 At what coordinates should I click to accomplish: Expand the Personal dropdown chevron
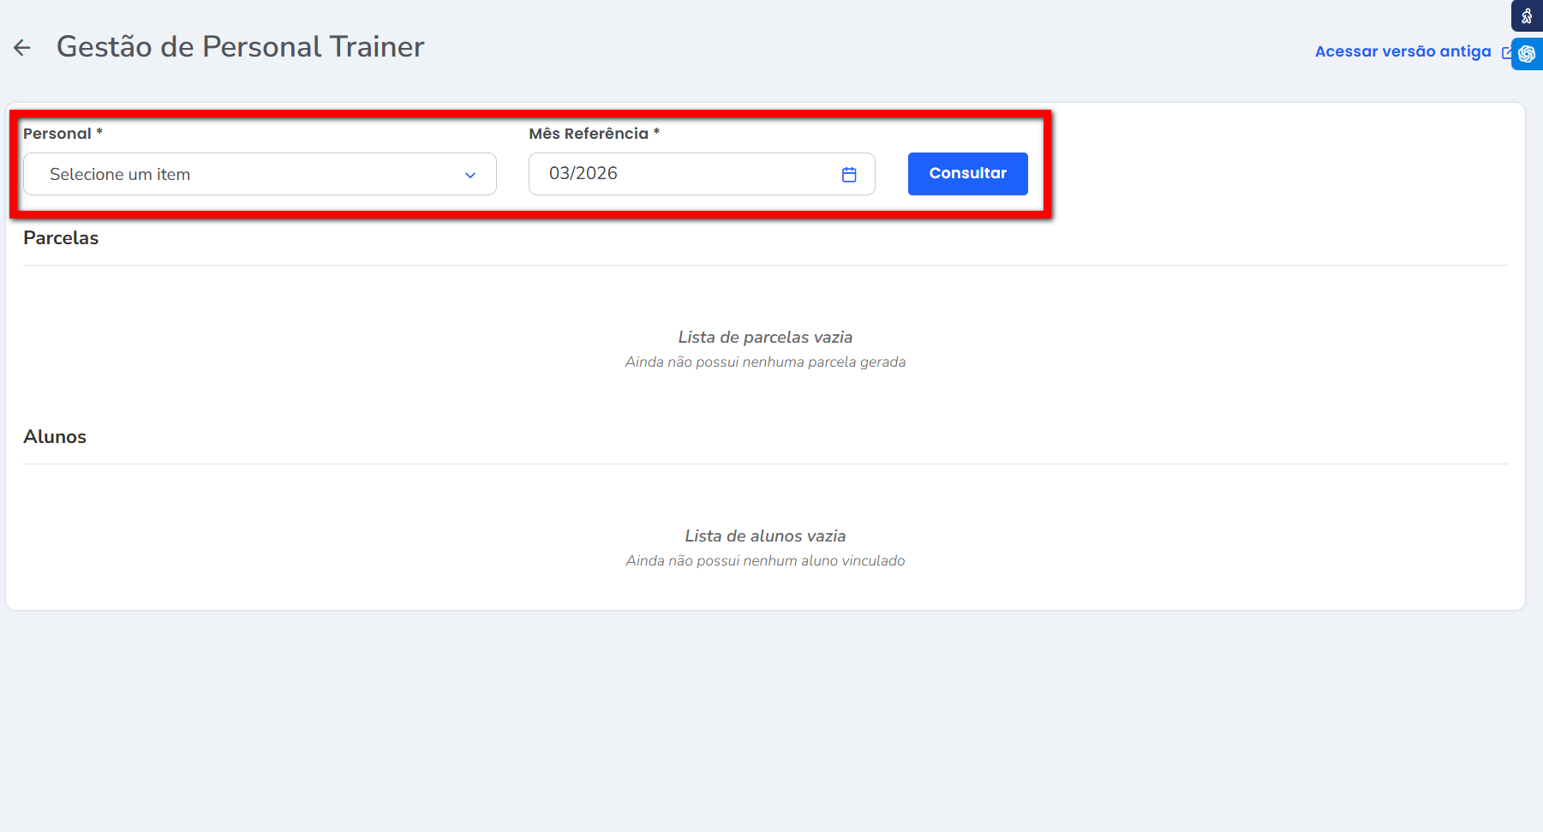coord(469,175)
